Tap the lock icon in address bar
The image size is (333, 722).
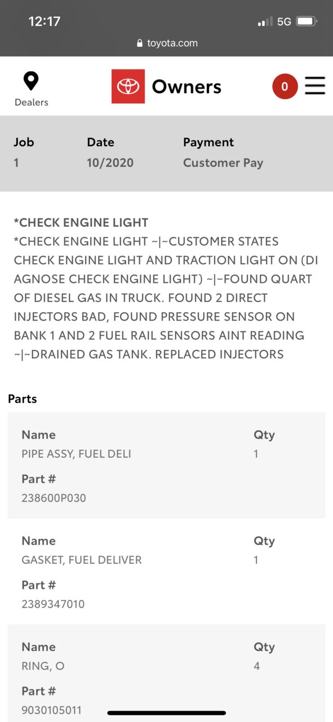point(140,43)
